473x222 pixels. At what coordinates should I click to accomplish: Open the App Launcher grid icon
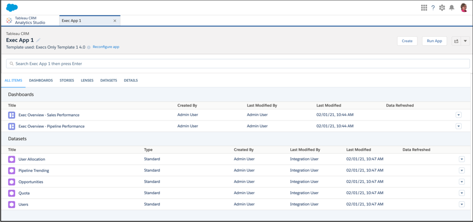(x=424, y=7)
